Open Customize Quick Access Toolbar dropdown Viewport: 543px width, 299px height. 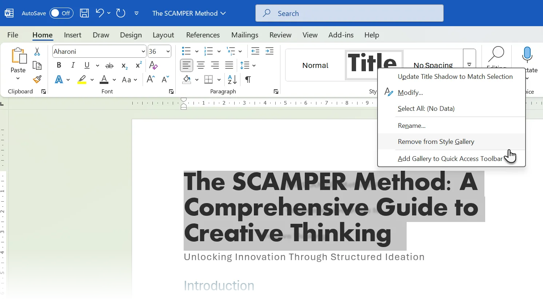coord(136,13)
